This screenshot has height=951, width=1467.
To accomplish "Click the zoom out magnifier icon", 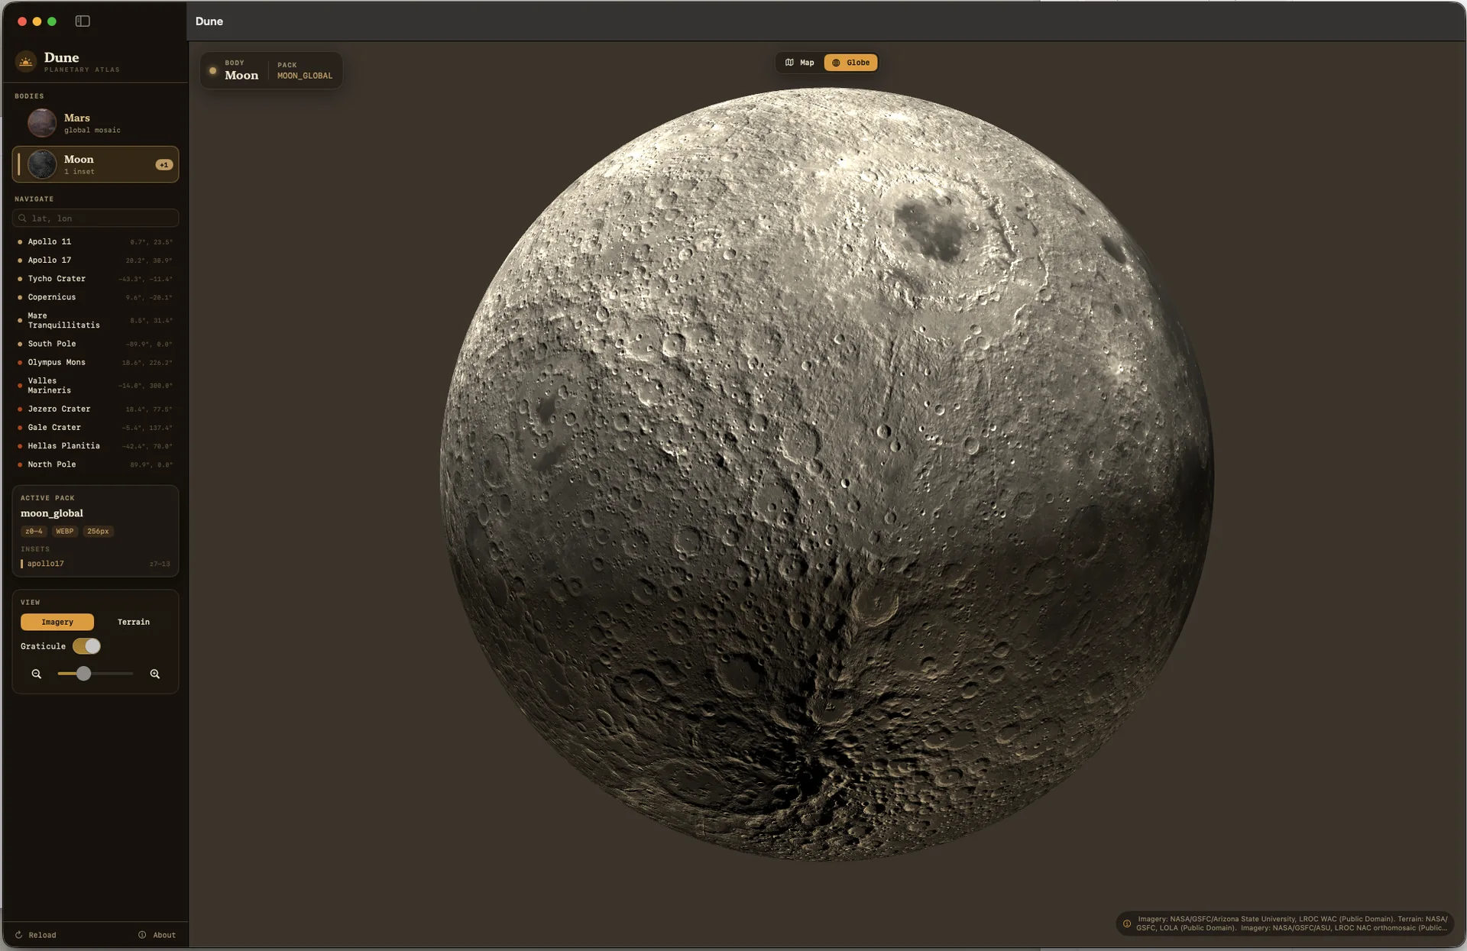I will tap(36, 674).
